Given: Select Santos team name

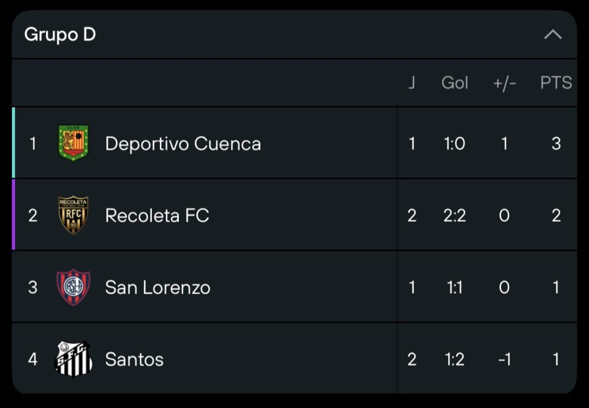Looking at the screenshot, I should (134, 359).
